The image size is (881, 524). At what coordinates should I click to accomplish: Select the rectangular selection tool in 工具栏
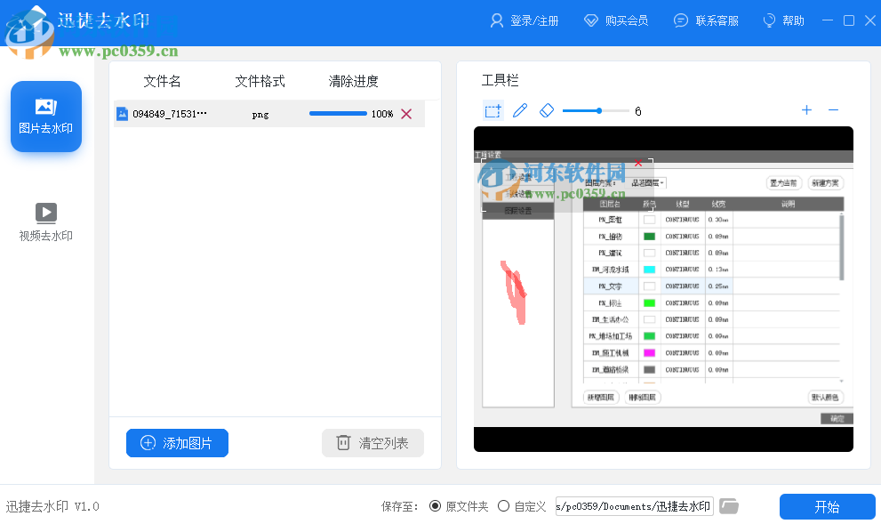pyautogui.click(x=493, y=110)
